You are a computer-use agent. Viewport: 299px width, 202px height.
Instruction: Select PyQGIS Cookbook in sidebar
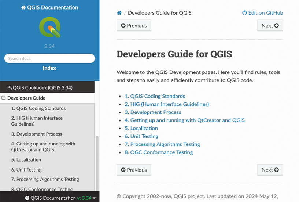point(40,88)
